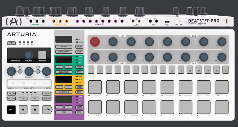
Task: Go to previous step page with << button
Action: coord(23,99)
